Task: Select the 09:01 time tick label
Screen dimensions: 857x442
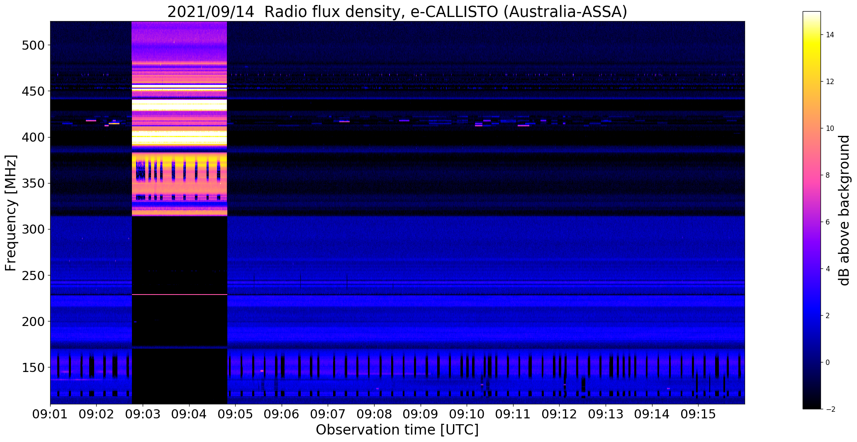Action: pyautogui.click(x=50, y=415)
